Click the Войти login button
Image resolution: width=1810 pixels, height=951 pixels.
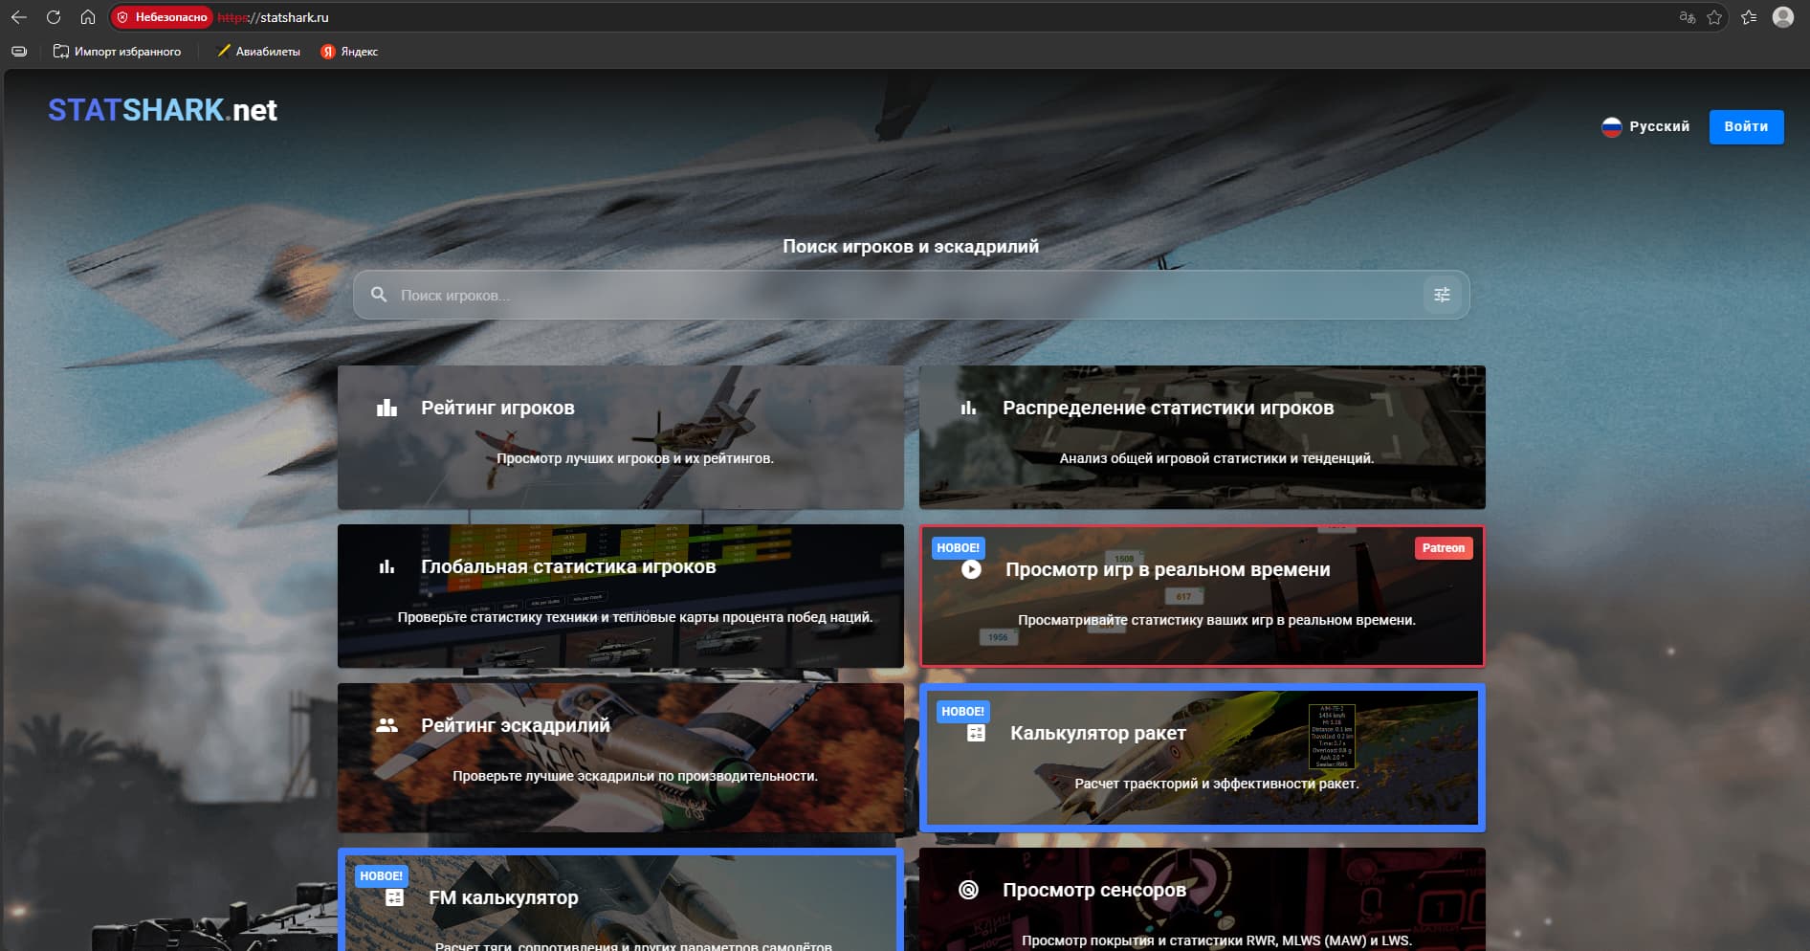1746,126
